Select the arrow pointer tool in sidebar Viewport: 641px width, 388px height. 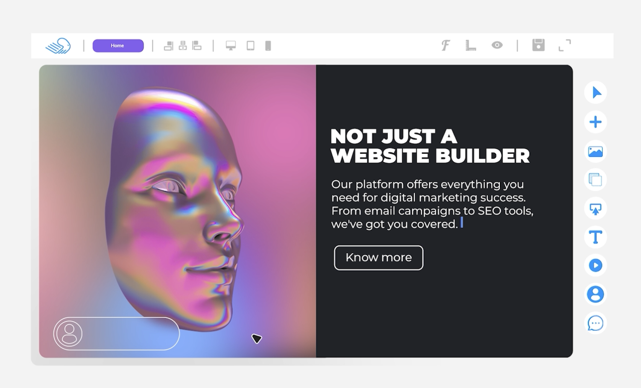tap(595, 92)
